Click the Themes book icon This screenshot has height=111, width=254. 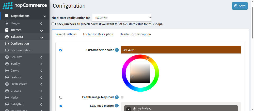(7, 30)
